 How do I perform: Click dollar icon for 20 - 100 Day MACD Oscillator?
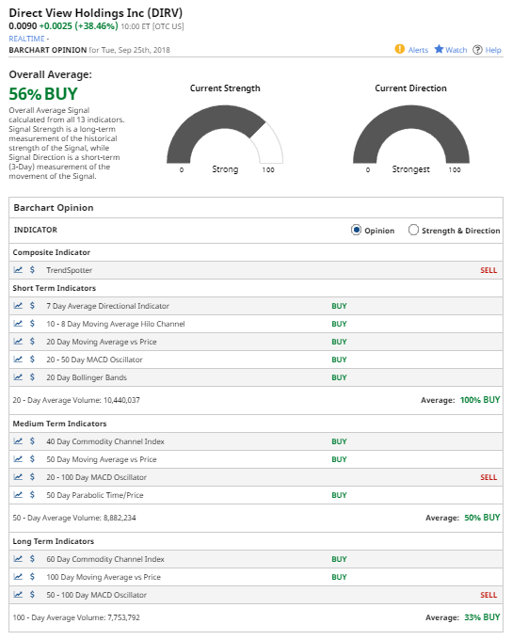(32, 477)
